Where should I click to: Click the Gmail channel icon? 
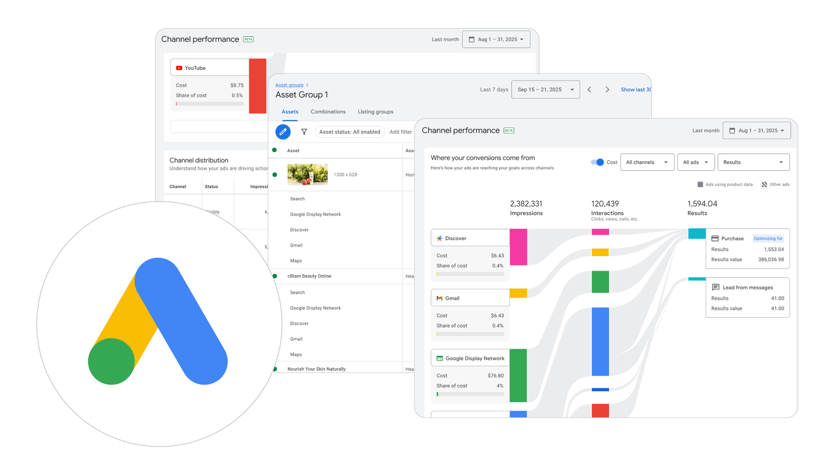pos(440,298)
